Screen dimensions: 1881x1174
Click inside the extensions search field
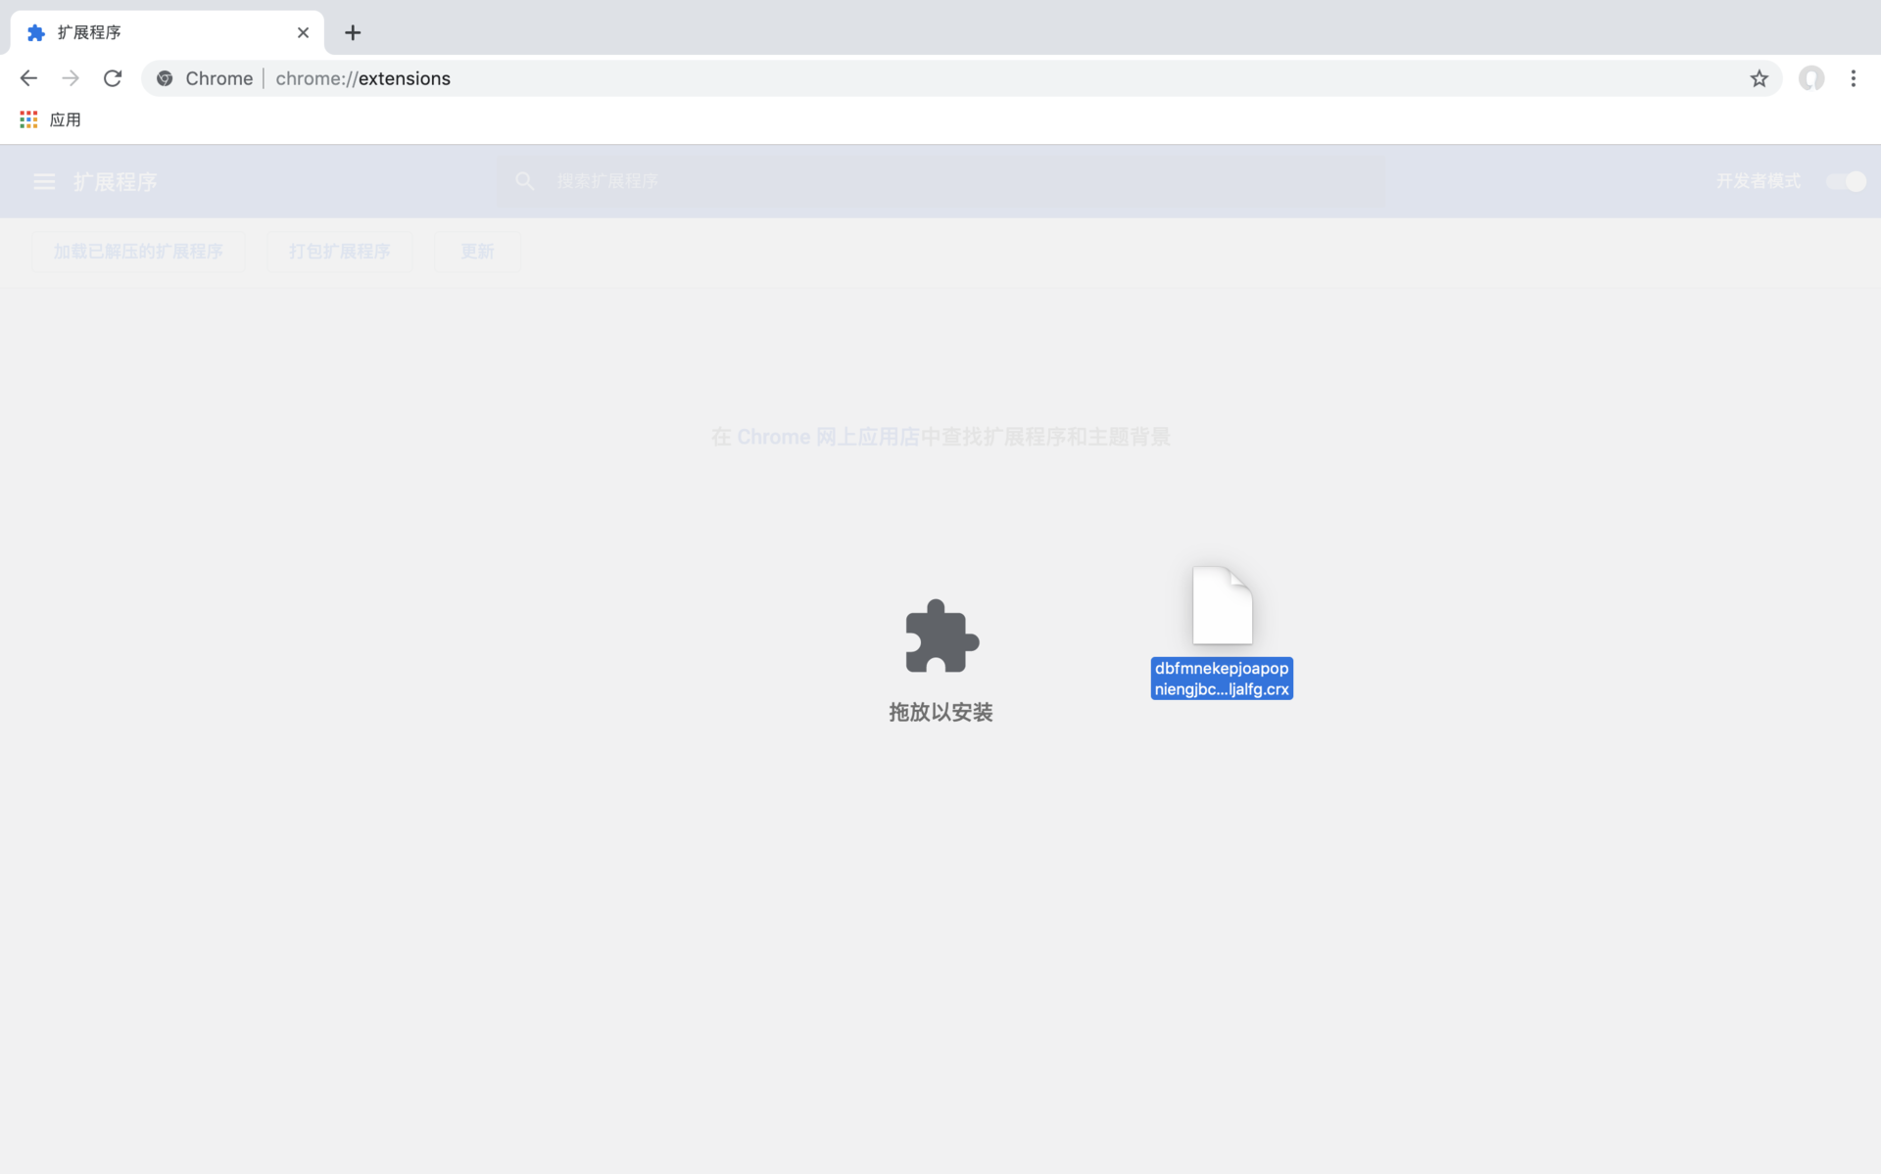pos(882,180)
